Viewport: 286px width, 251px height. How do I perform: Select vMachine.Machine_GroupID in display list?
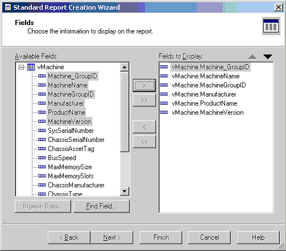(x=210, y=67)
